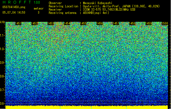Click the 1458 time marker
The image size is (171, 109).
132,23
